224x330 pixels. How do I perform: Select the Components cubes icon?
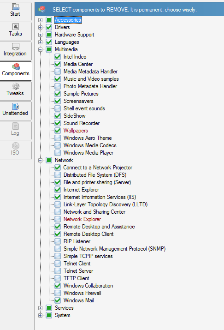click(x=16, y=66)
